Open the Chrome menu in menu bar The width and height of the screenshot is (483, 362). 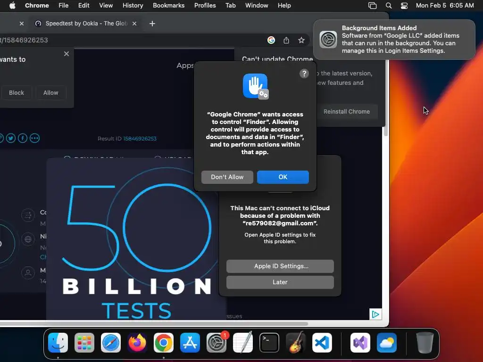37,6
